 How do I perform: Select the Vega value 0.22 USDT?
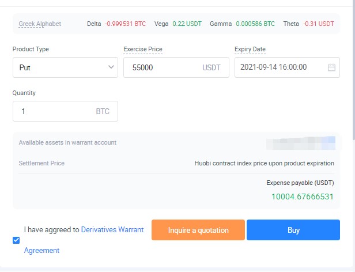(x=186, y=24)
